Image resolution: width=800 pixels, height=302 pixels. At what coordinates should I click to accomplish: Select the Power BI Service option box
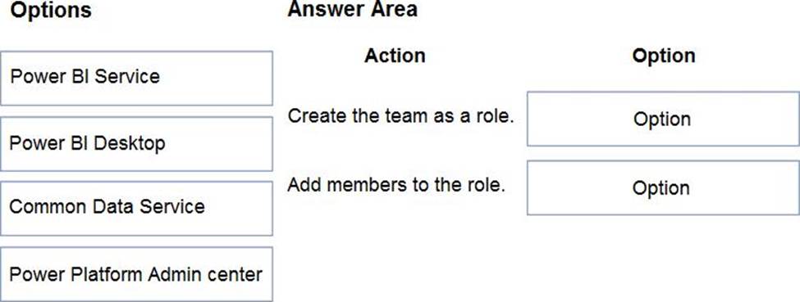tap(136, 78)
